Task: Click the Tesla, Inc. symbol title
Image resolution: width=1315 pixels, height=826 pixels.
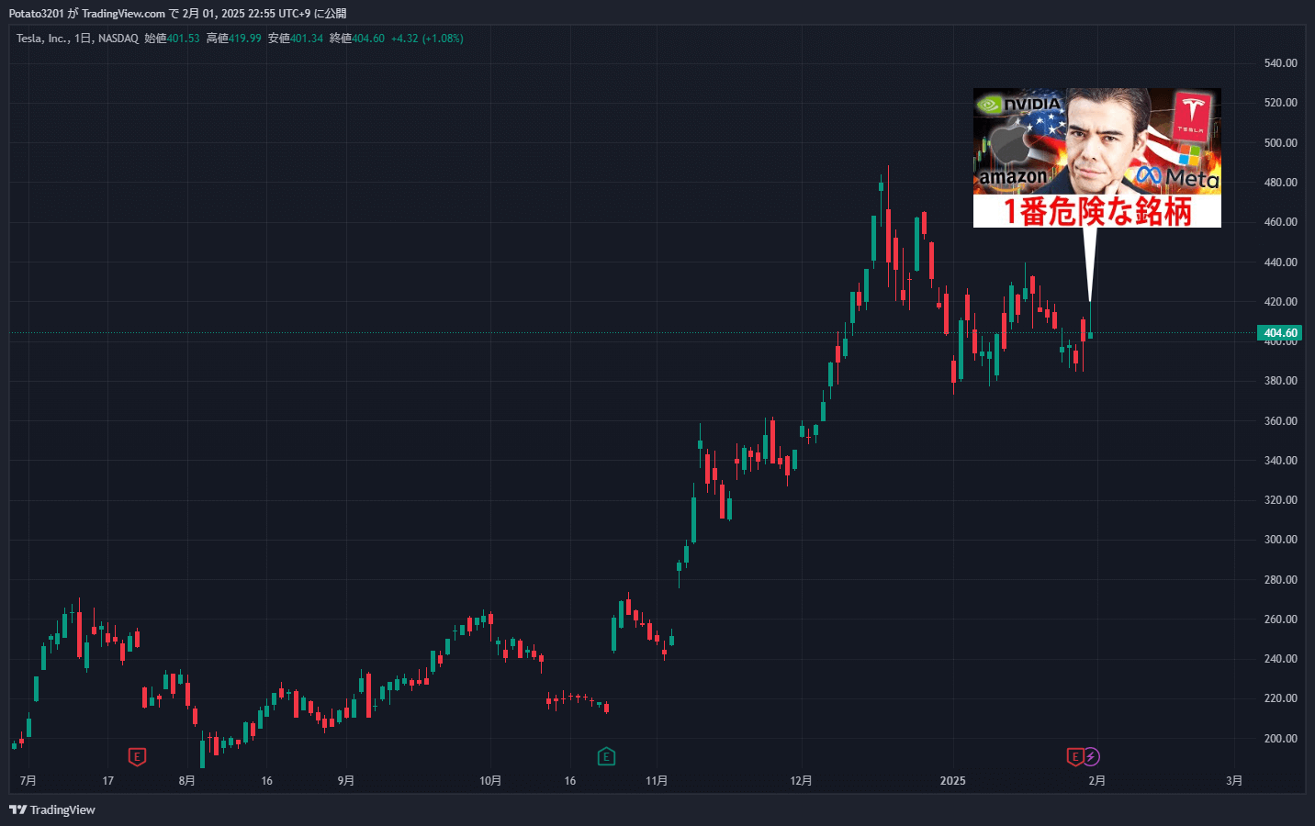Action: [42, 39]
